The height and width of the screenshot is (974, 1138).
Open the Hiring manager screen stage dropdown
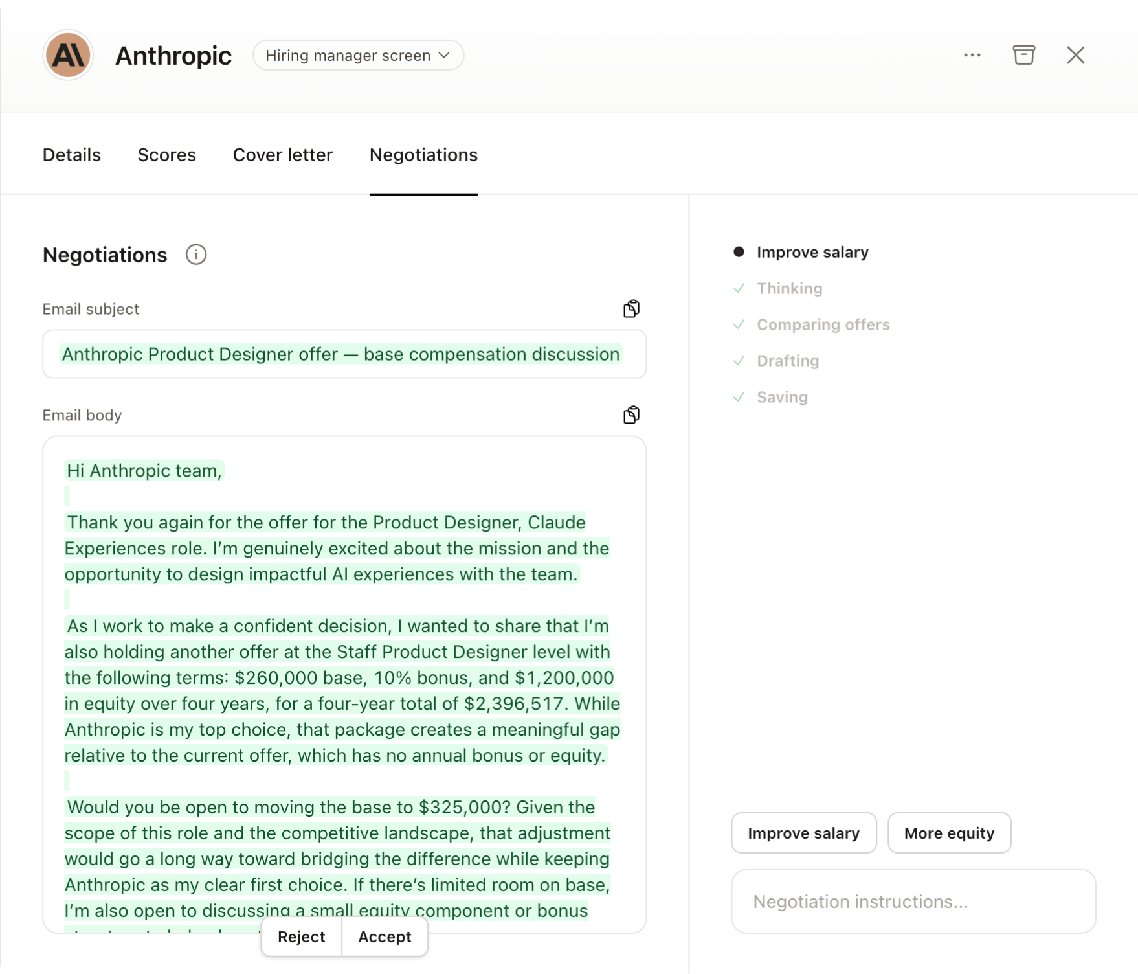[358, 55]
